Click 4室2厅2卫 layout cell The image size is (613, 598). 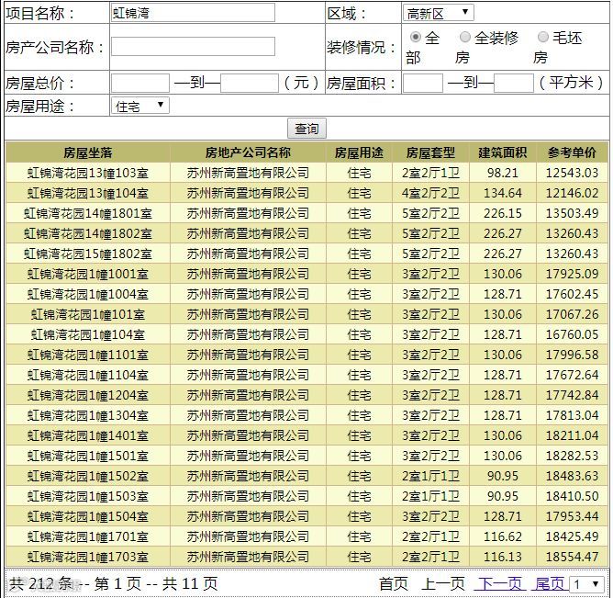430,193
